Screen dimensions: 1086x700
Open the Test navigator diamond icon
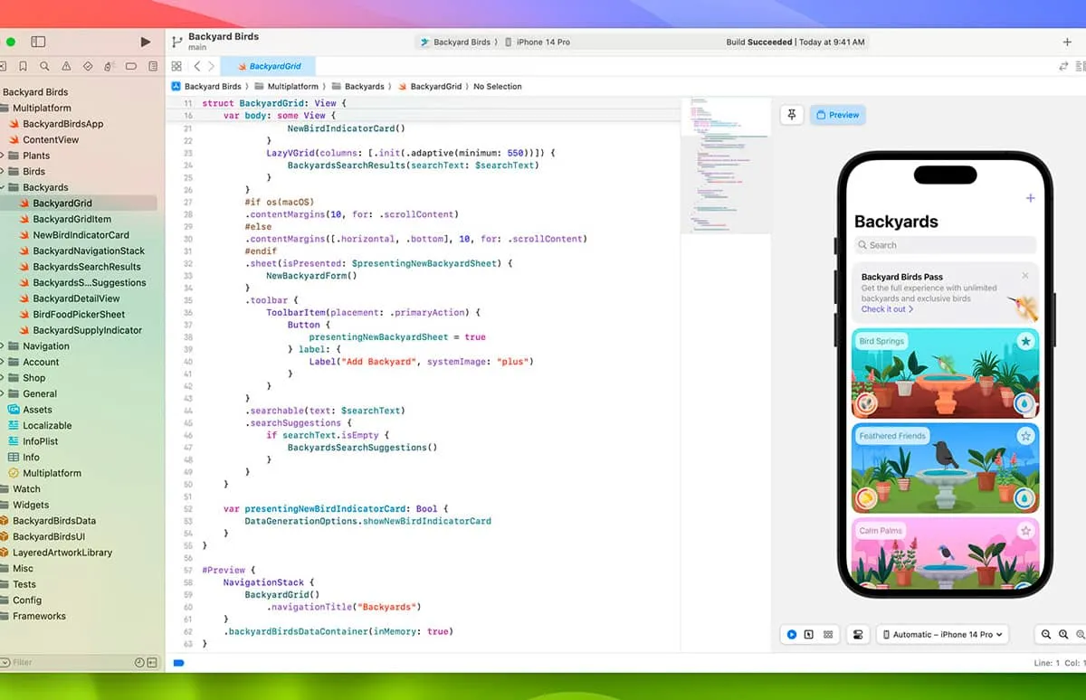point(88,66)
